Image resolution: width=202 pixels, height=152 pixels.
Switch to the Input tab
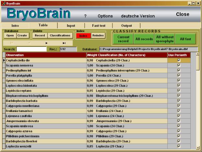pyautogui.click(x=71, y=26)
